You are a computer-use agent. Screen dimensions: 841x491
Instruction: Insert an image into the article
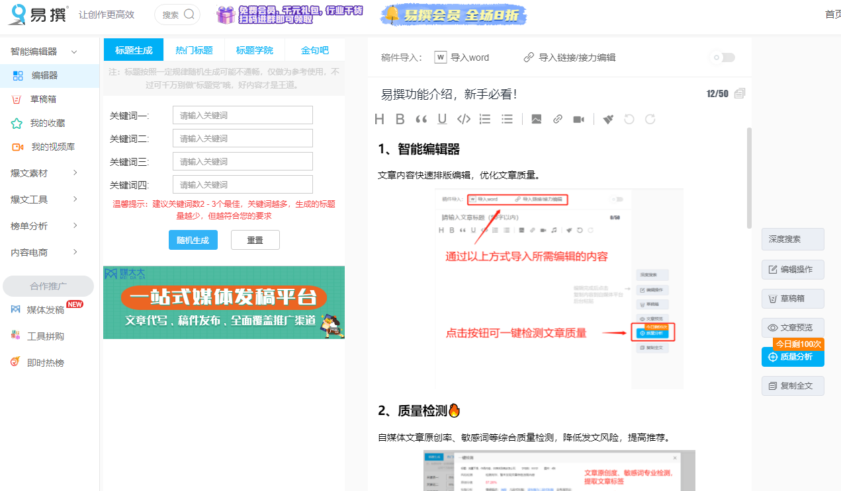click(537, 119)
